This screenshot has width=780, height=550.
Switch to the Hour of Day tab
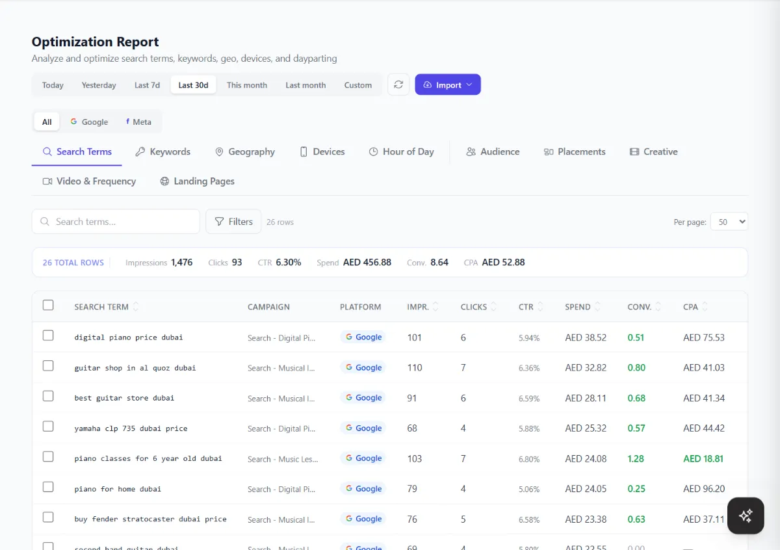pyautogui.click(x=401, y=151)
